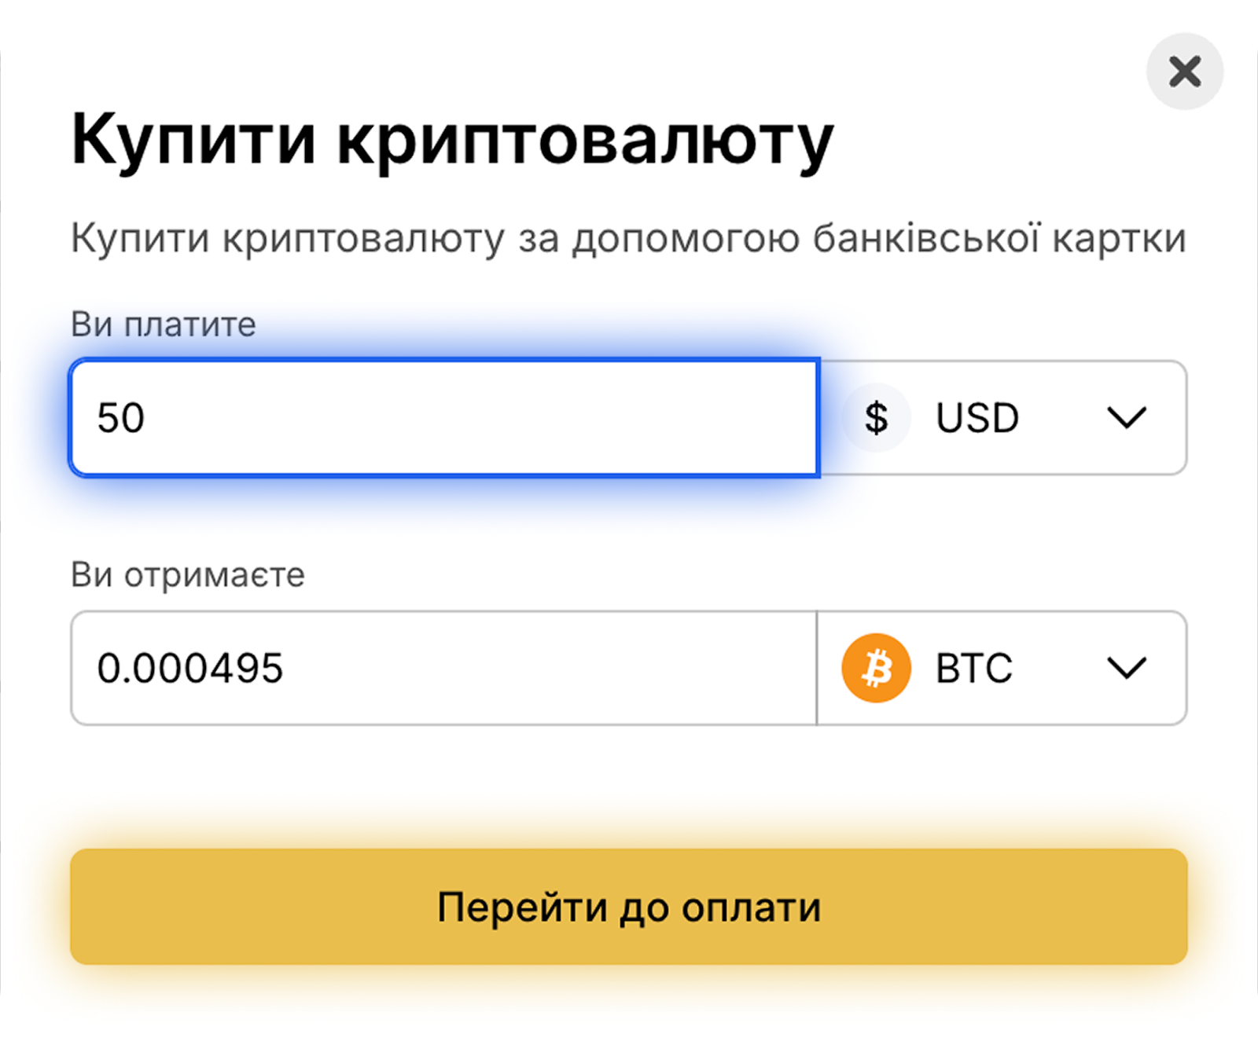Open the fiat currency selector box
Viewport: 1258px width, 1045px height.
(1002, 417)
